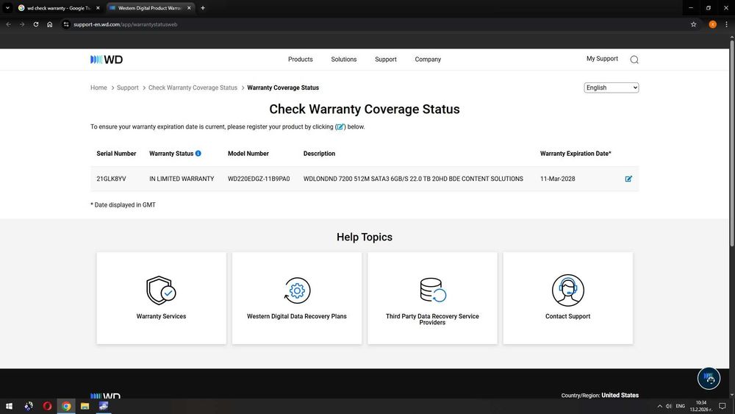Click the Warranty Status info icon

tap(198, 153)
